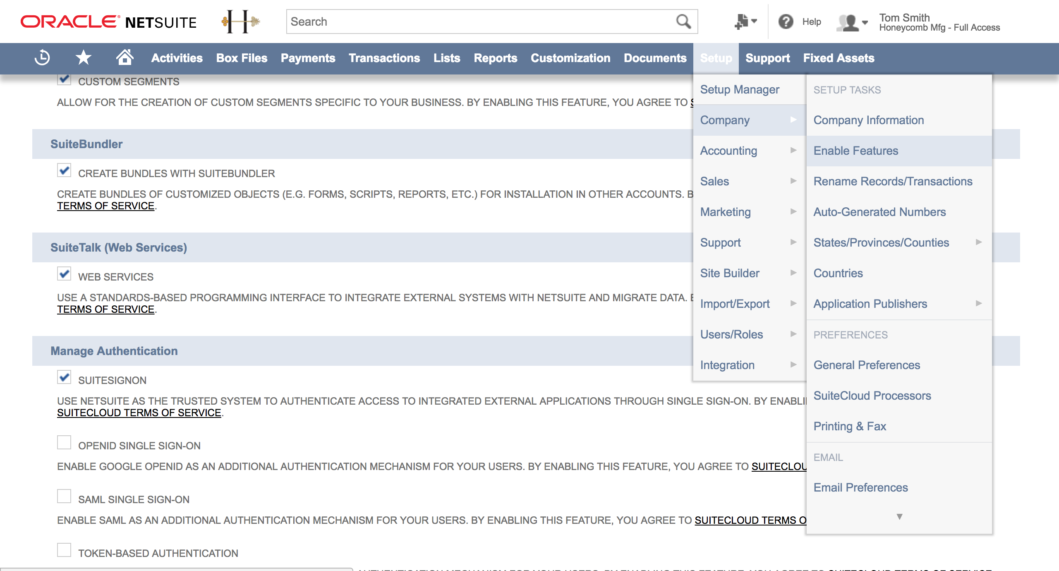This screenshot has height=571, width=1059.
Task: Enable OpenID Single Sign-On checkbox
Action: 64,442
